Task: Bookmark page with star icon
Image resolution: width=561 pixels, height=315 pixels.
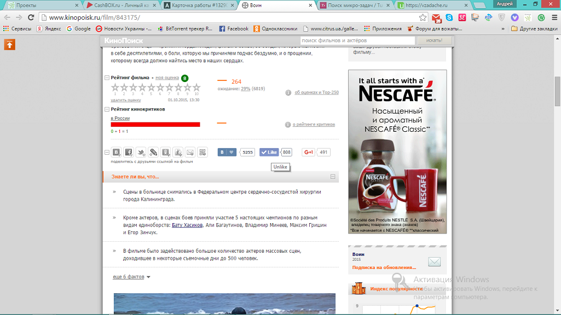Action: pyautogui.click(x=423, y=17)
